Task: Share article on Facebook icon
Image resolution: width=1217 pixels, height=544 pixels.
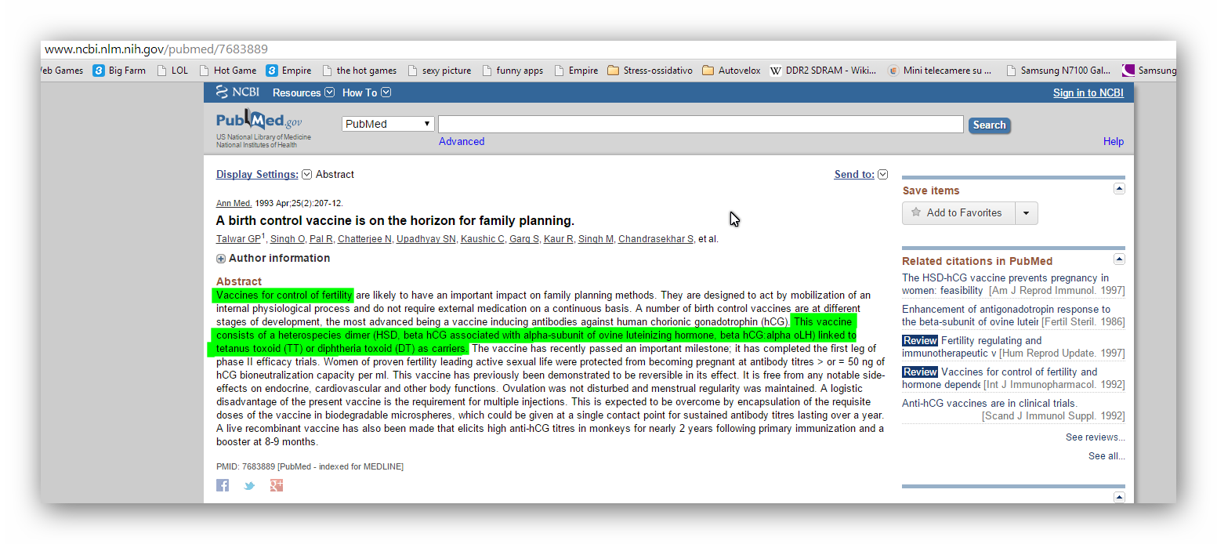Action: coord(223,485)
